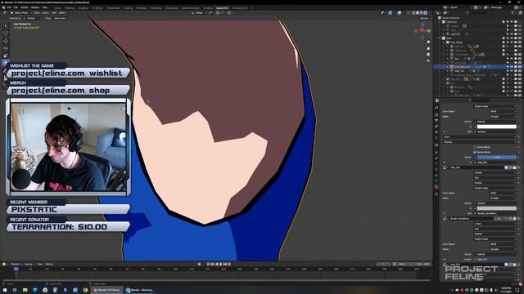Select the Scale tool in left toolbar
Image resolution: width=524 pixels, height=294 pixels.
(x=6, y=56)
